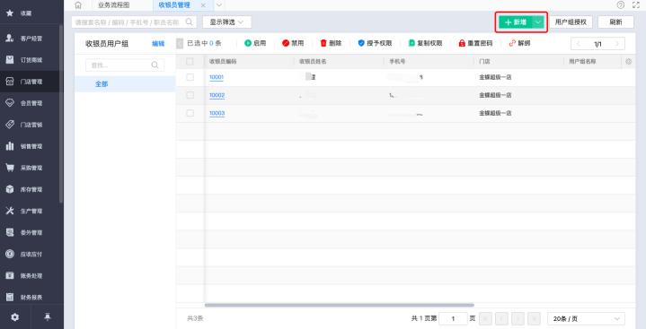Viewport: 646px width, 329px height.
Task: Click 金蝶超级一店 in row 10003
Action: tap(495, 113)
